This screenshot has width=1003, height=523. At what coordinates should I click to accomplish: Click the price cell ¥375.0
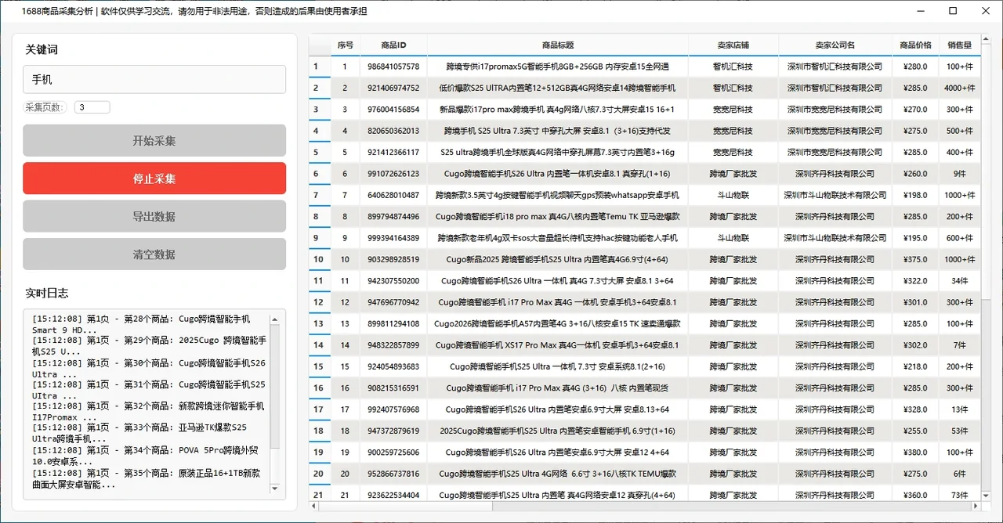coord(915,259)
